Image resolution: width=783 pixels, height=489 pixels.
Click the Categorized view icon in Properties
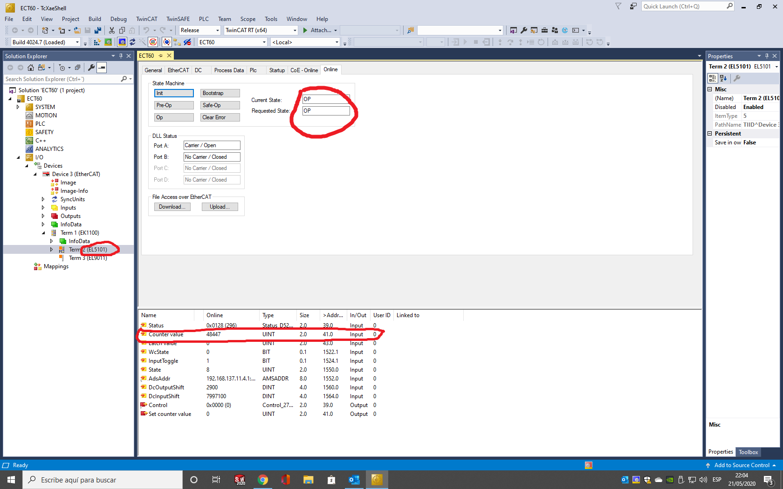pyautogui.click(x=713, y=78)
